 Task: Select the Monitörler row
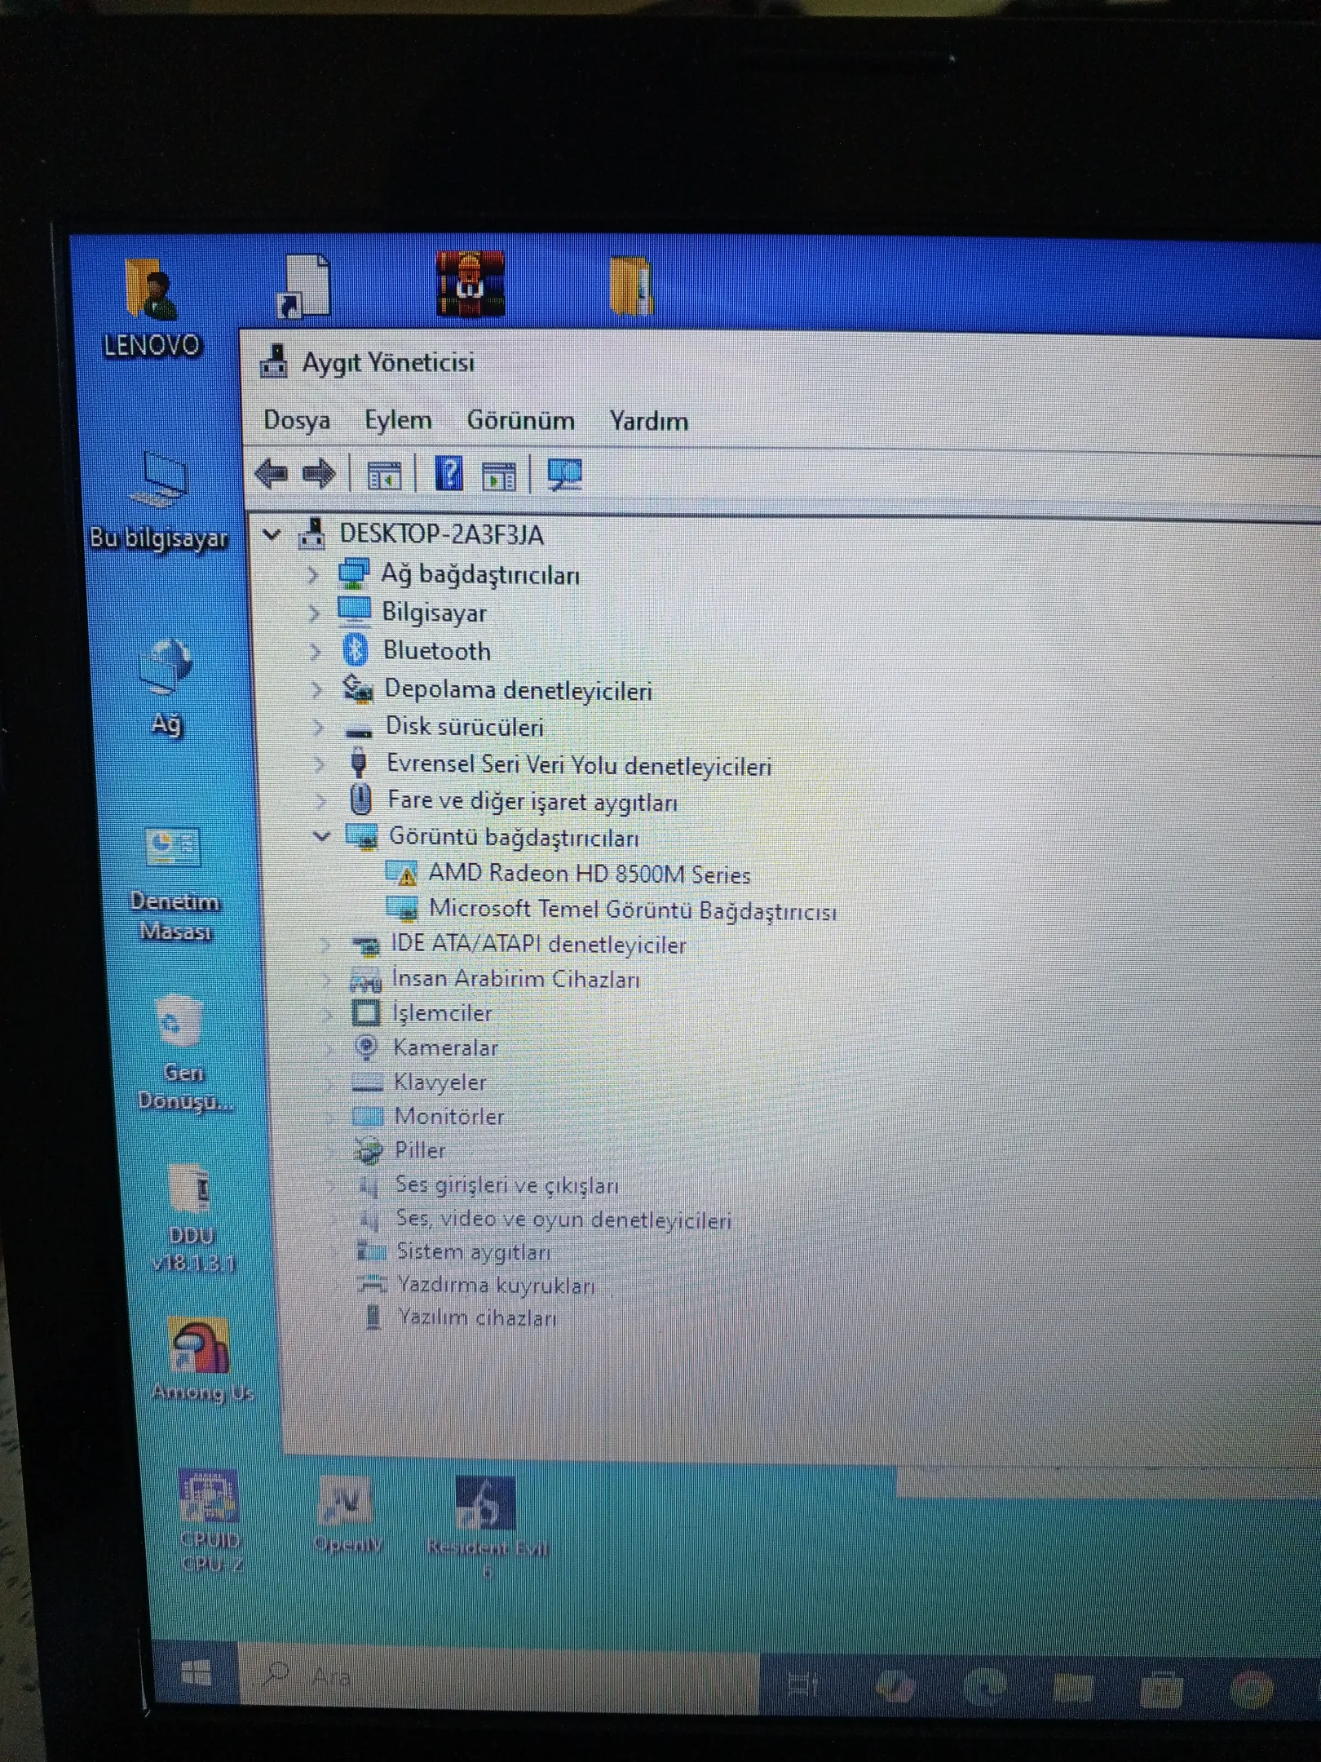tap(449, 1116)
